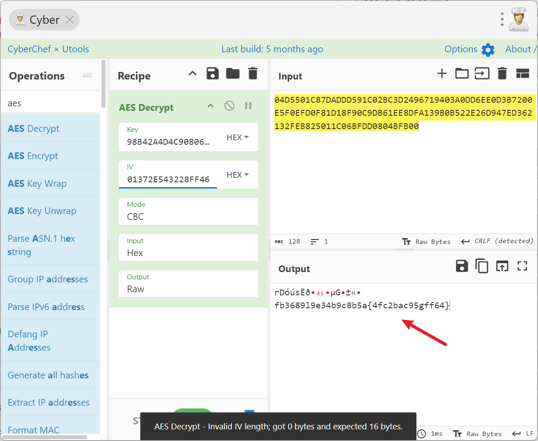Open folder as input

click(462, 74)
